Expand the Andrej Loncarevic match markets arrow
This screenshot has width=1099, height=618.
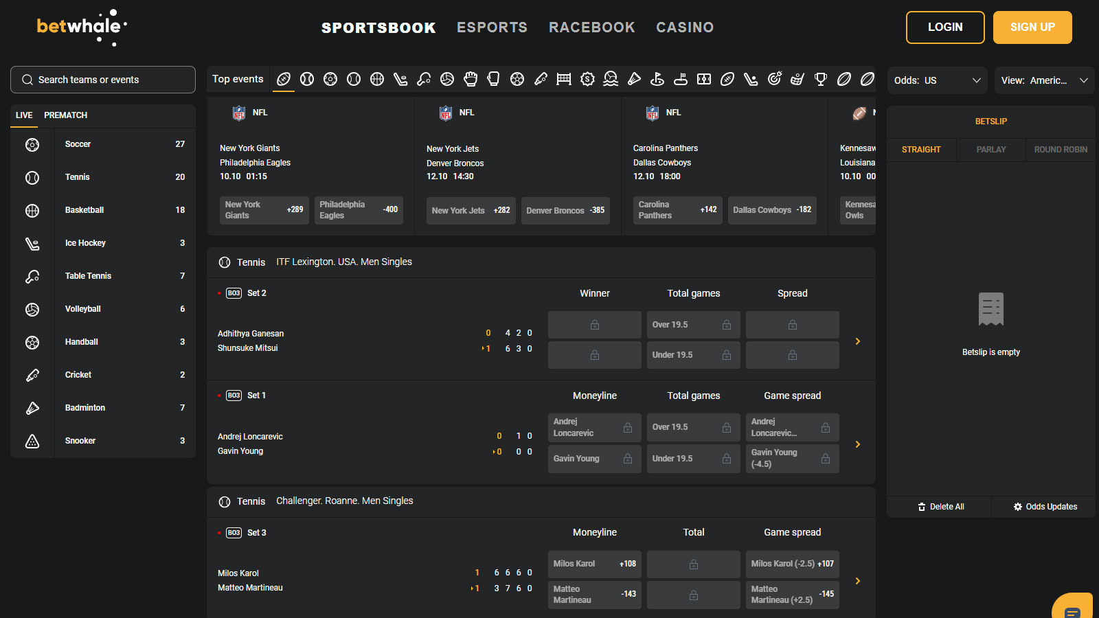tap(858, 444)
